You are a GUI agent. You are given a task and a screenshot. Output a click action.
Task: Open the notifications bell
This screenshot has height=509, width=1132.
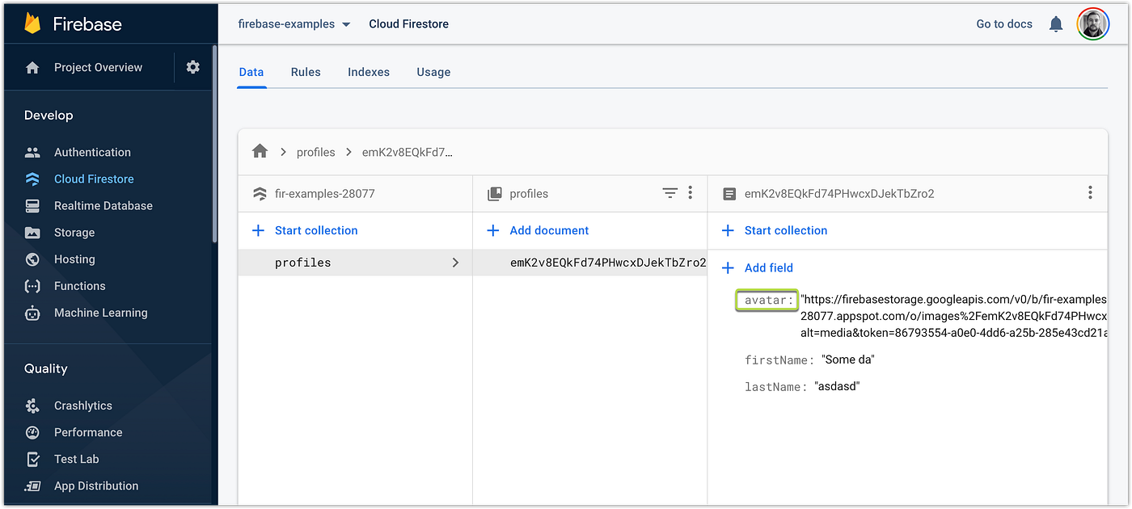point(1056,23)
